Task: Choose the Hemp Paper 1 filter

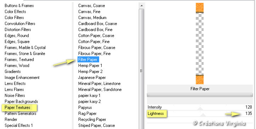Action: 90,66
